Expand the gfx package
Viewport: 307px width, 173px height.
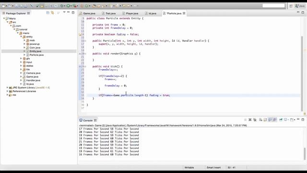coord(21,59)
